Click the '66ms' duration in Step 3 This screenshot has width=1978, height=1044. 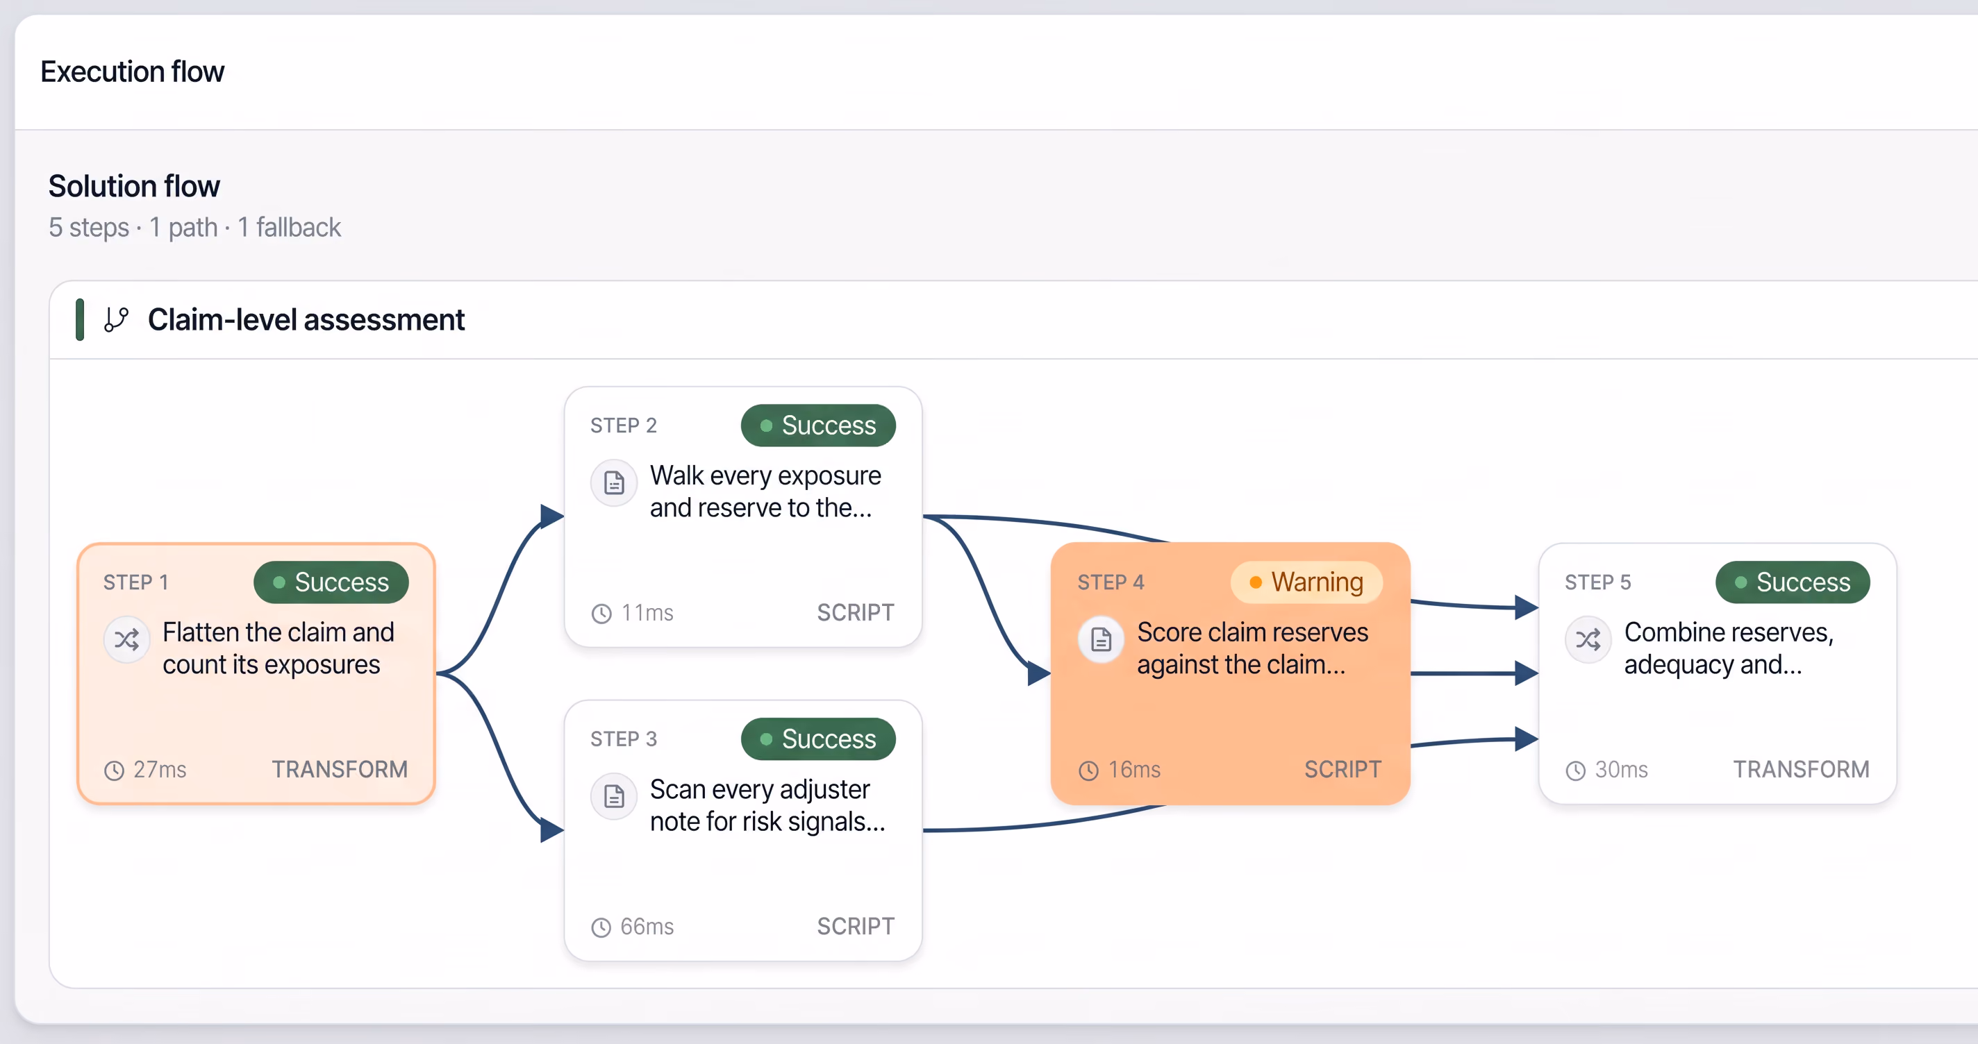[647, 927]
